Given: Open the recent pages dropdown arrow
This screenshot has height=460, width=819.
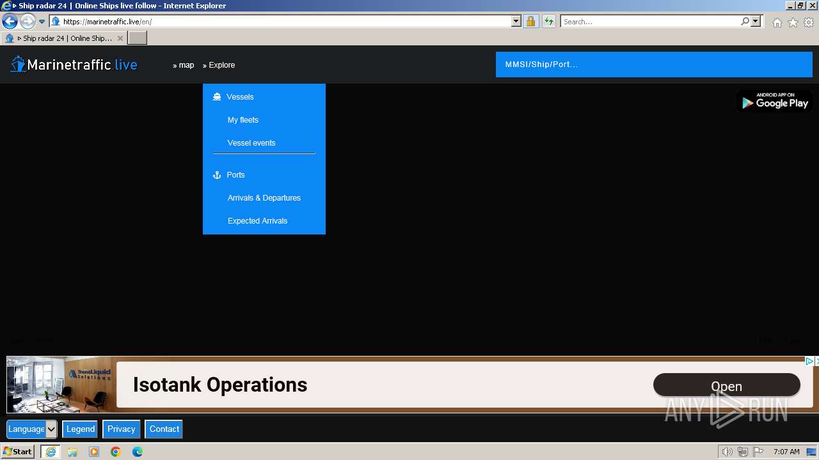Looking at the screenshot, I should point(42,22).
